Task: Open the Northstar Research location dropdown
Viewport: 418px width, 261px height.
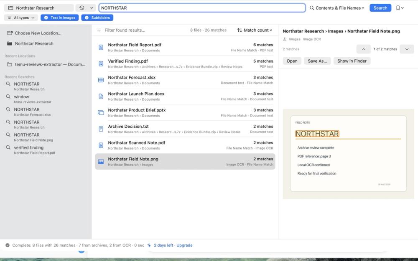Action: click(38, 8)
